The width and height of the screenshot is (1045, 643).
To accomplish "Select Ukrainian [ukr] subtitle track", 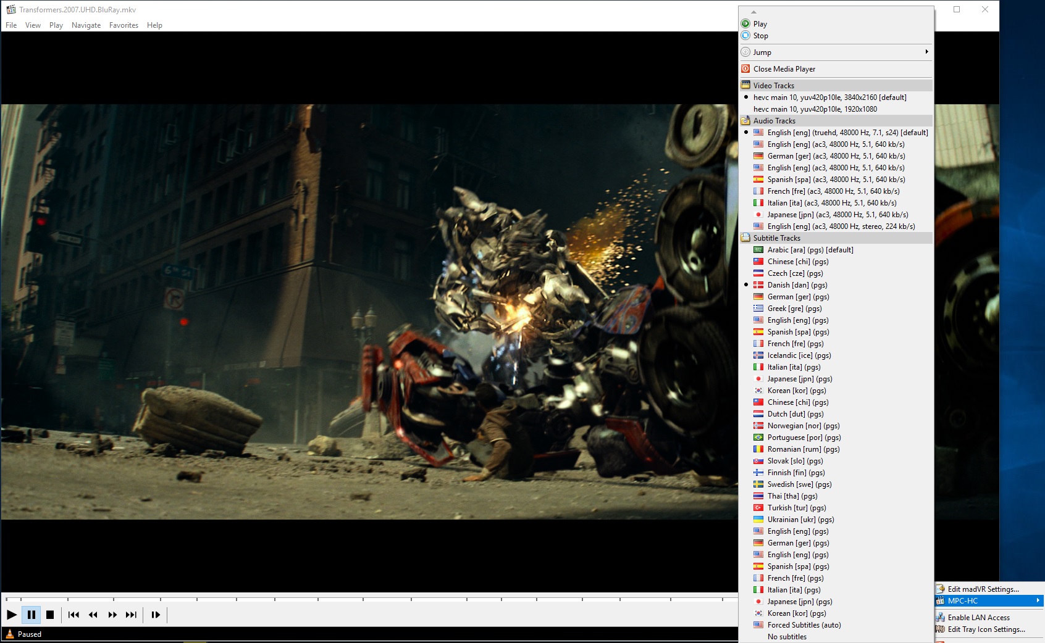I will click(x=836, y=520).
